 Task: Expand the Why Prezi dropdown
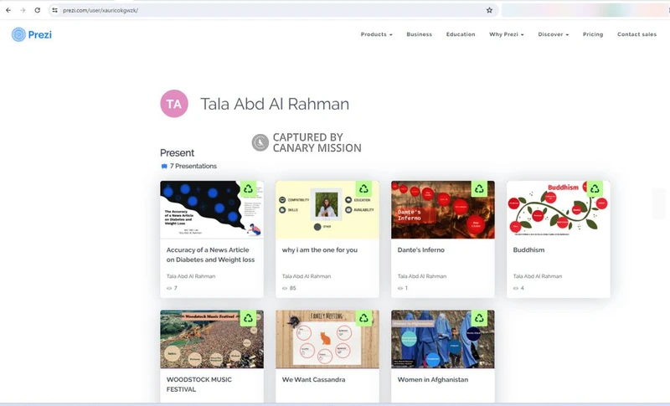click(x=507, y=34)
